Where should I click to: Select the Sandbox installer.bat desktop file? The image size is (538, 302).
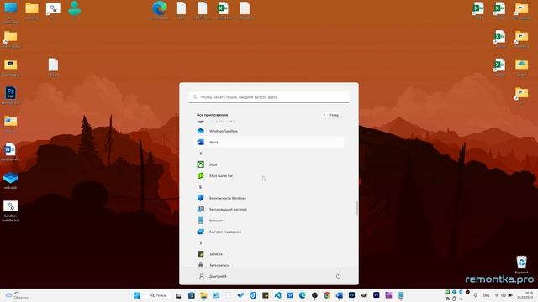click(x=11, y=211)
